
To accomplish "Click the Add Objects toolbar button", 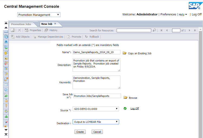I will [x=20, y=37].
